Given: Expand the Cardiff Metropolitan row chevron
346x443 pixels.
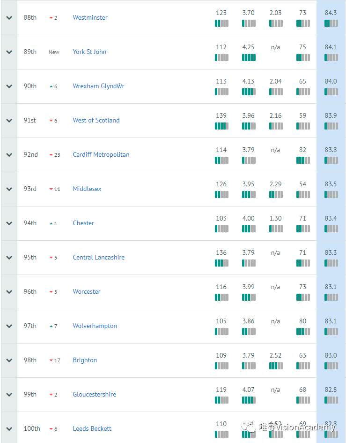Looking at the screenshot, I should pyautogui.click(x=9, y=155).
